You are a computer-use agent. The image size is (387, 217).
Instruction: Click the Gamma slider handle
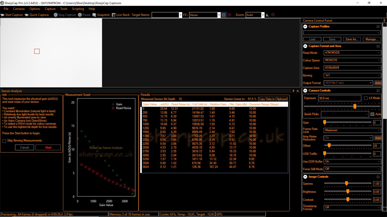point(346,184)
